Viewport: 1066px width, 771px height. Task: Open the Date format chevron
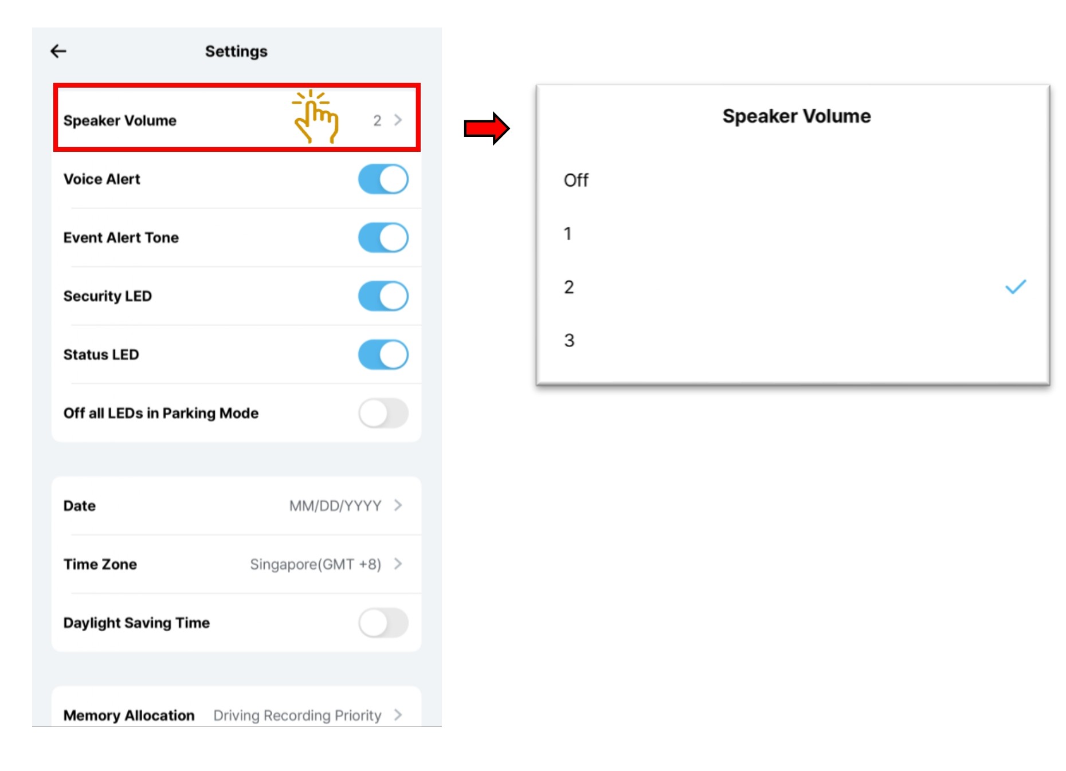pos(398,505)
